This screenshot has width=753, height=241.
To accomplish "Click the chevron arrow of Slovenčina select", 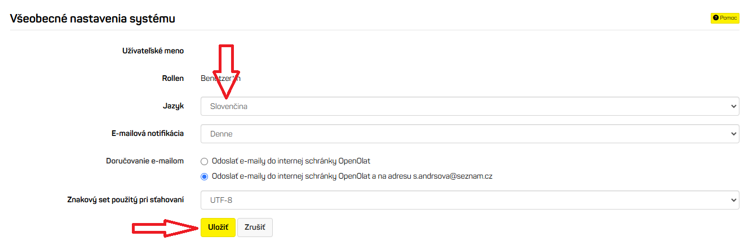I will [733, 106].
